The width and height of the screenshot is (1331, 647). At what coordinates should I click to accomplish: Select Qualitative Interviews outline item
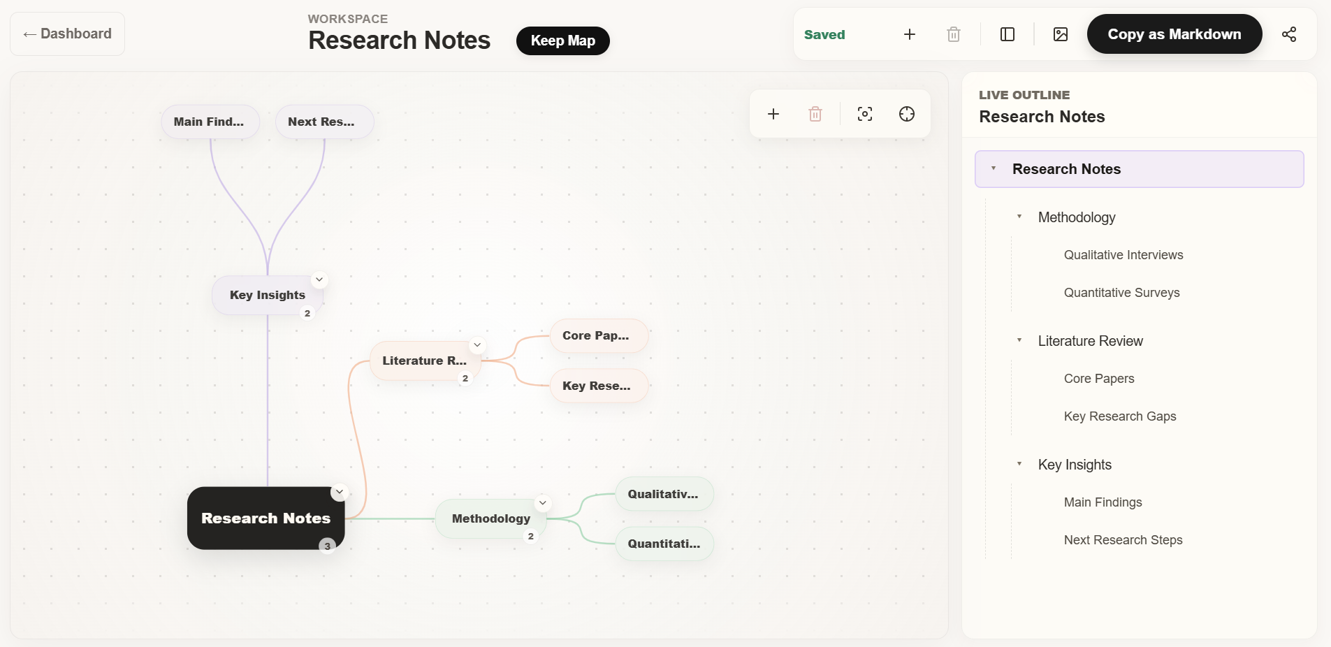(x=1123, y=255)
